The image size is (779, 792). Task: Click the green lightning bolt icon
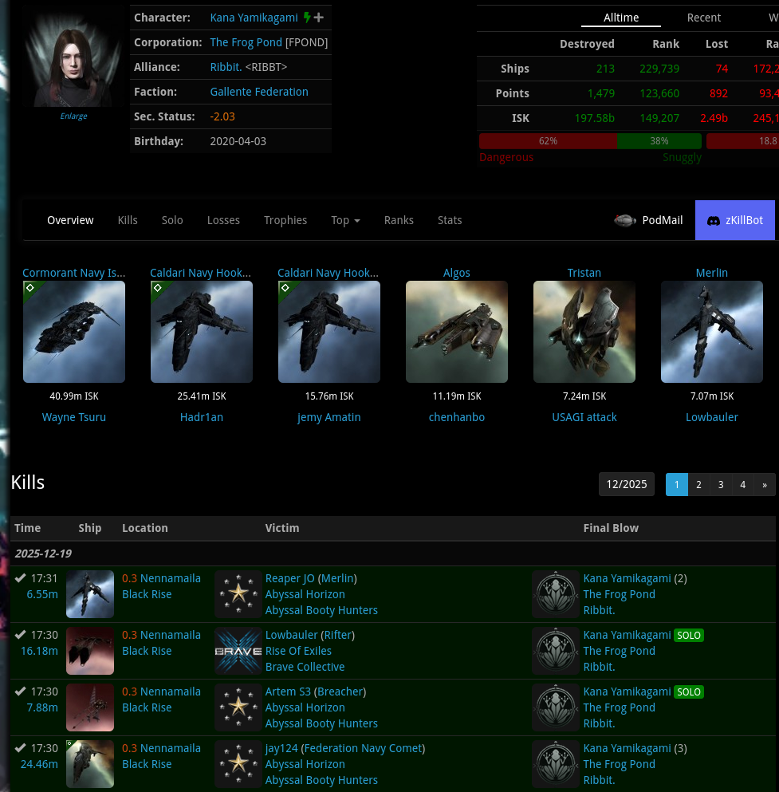pyautogui.click(x=307, y=18)
